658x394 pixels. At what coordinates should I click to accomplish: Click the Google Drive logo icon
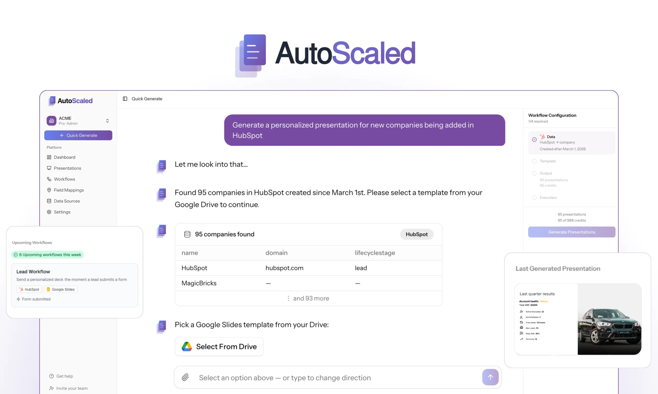[187, 347]
